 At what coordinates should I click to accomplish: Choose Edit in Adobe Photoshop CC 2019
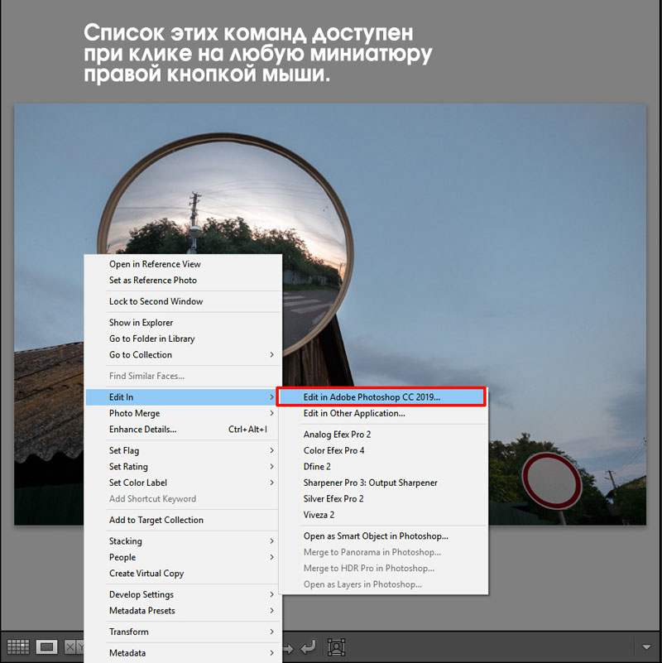pos(381,397)
